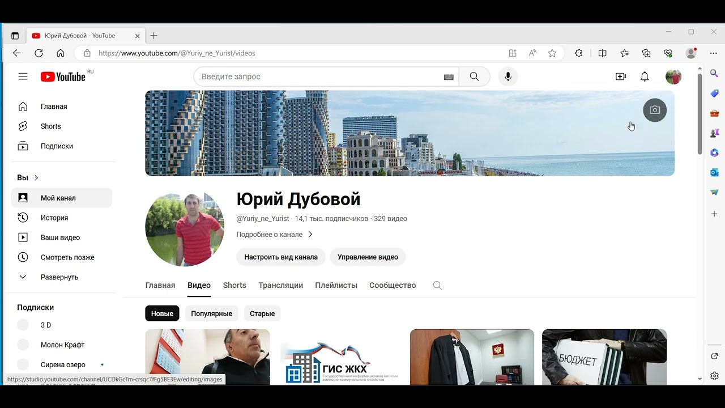Open the 'Молон Крафт' subscription
This screenshot has width=725, height=408.
click(x=62, y=345)
